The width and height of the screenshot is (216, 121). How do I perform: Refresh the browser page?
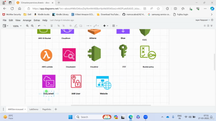pos(12,8)
